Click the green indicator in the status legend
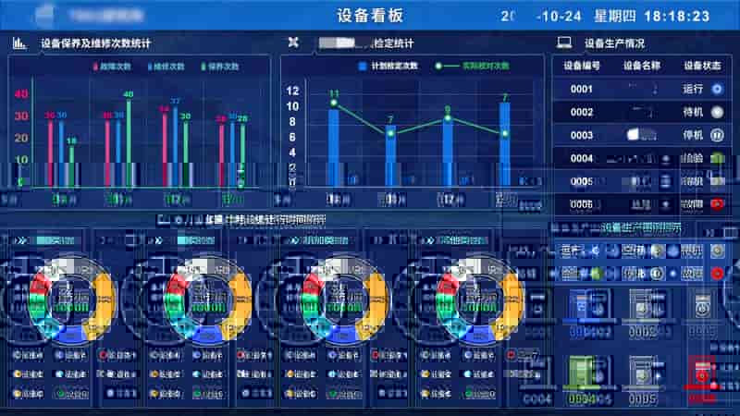Image resolution: width=740 pixels, height=416 pixels. [x=597, y=273]
